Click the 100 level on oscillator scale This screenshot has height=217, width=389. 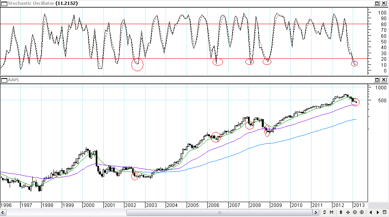[382, 12]
